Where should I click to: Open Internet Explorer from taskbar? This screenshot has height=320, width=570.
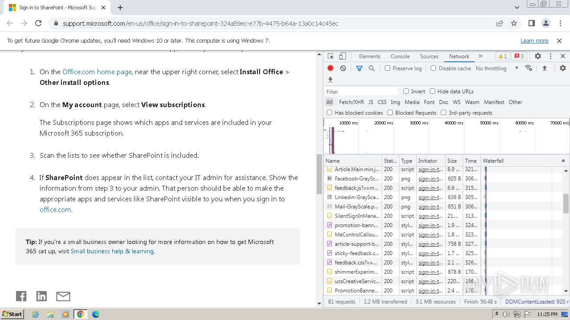[35, 314]
